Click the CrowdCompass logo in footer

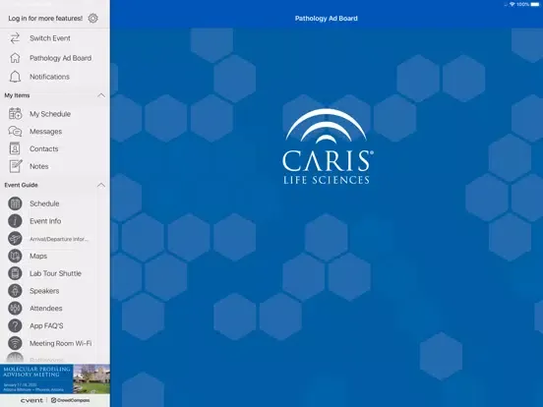tap(70, 400)
